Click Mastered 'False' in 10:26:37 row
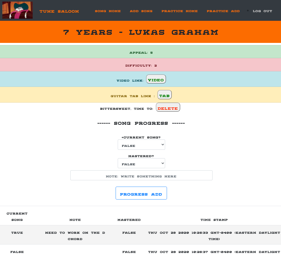Image resolution: width=281 pixels, height=254 pixels. [x=129, y=252]
